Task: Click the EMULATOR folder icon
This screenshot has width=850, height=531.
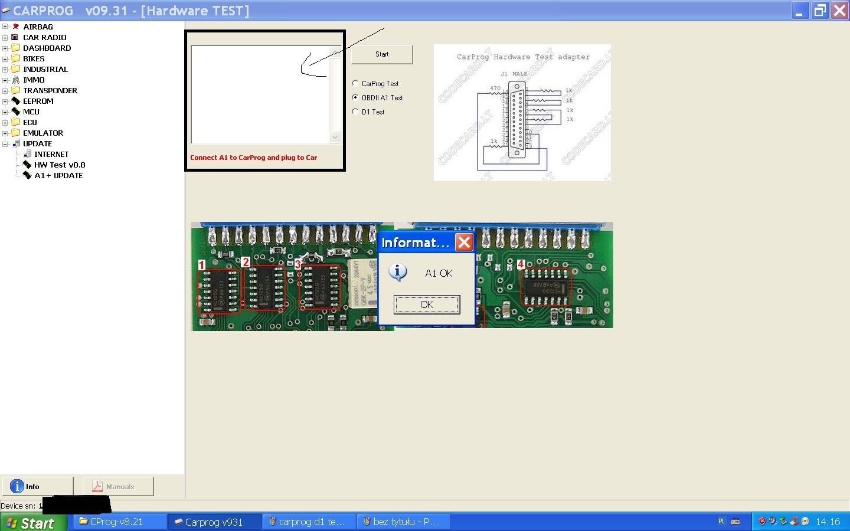Action: [16, 133]
